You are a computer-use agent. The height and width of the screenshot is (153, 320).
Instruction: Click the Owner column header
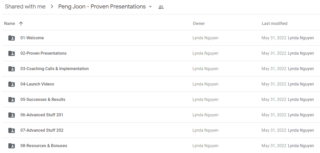click(x=199, y=23)
